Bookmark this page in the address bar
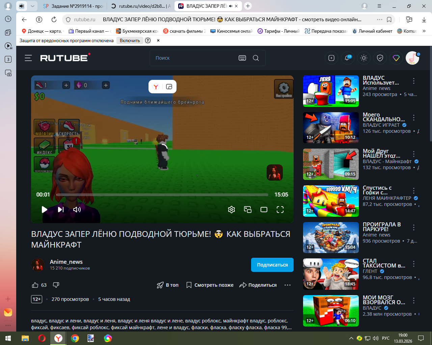Screen dimensions: 432x345 click(389, 20)
